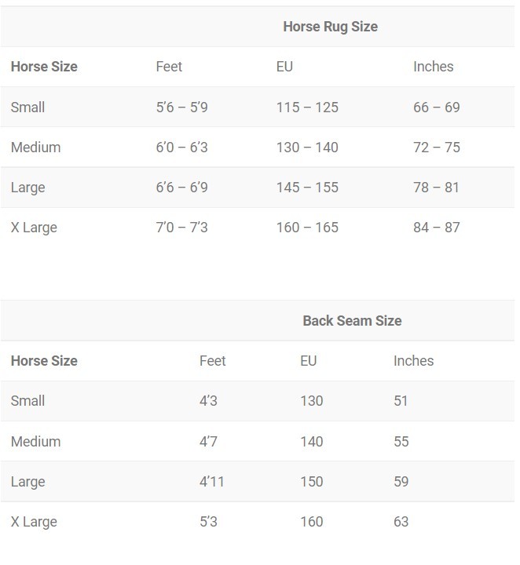Click the 84 – 87 inches value

click(436, 228)
